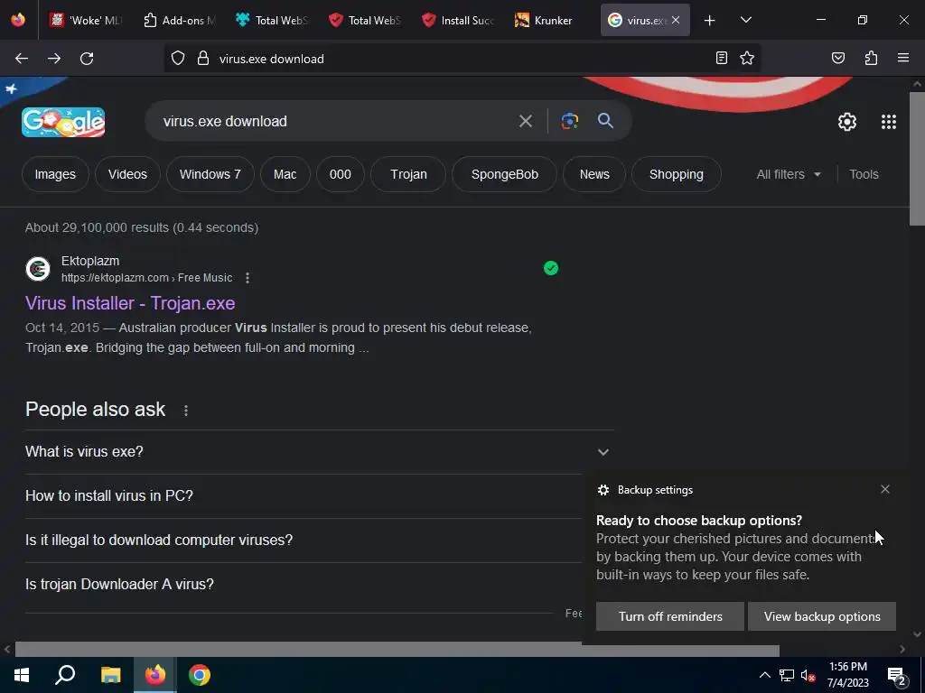This screenshot has height=693, width=925.
Task: Expand 'Is it illegal to download computer viruses?'
Action: 304,541
